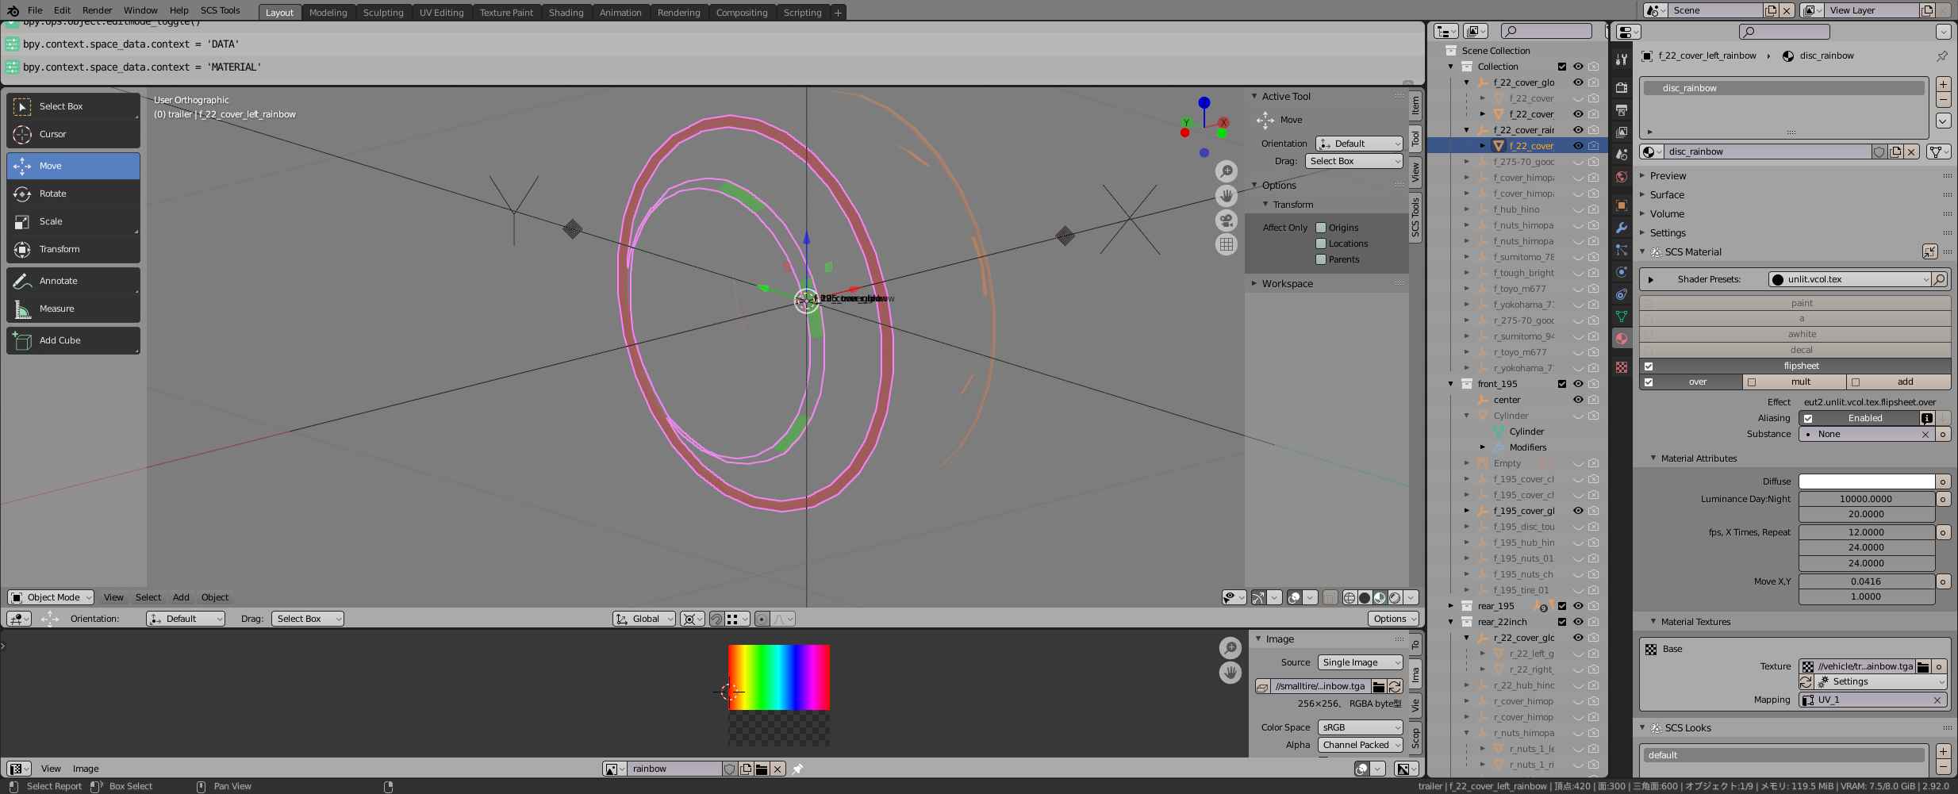Enable the Origins checkbox under Affect Only
This screenshot has width=1958, height=794.
click(x=1322, y=227)
